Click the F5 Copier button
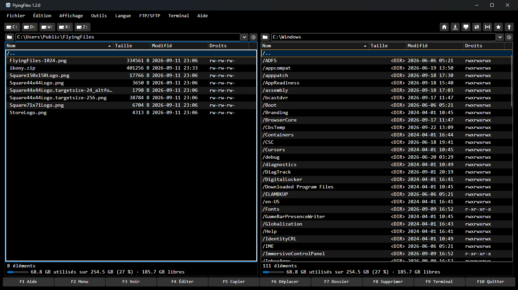 234,282
